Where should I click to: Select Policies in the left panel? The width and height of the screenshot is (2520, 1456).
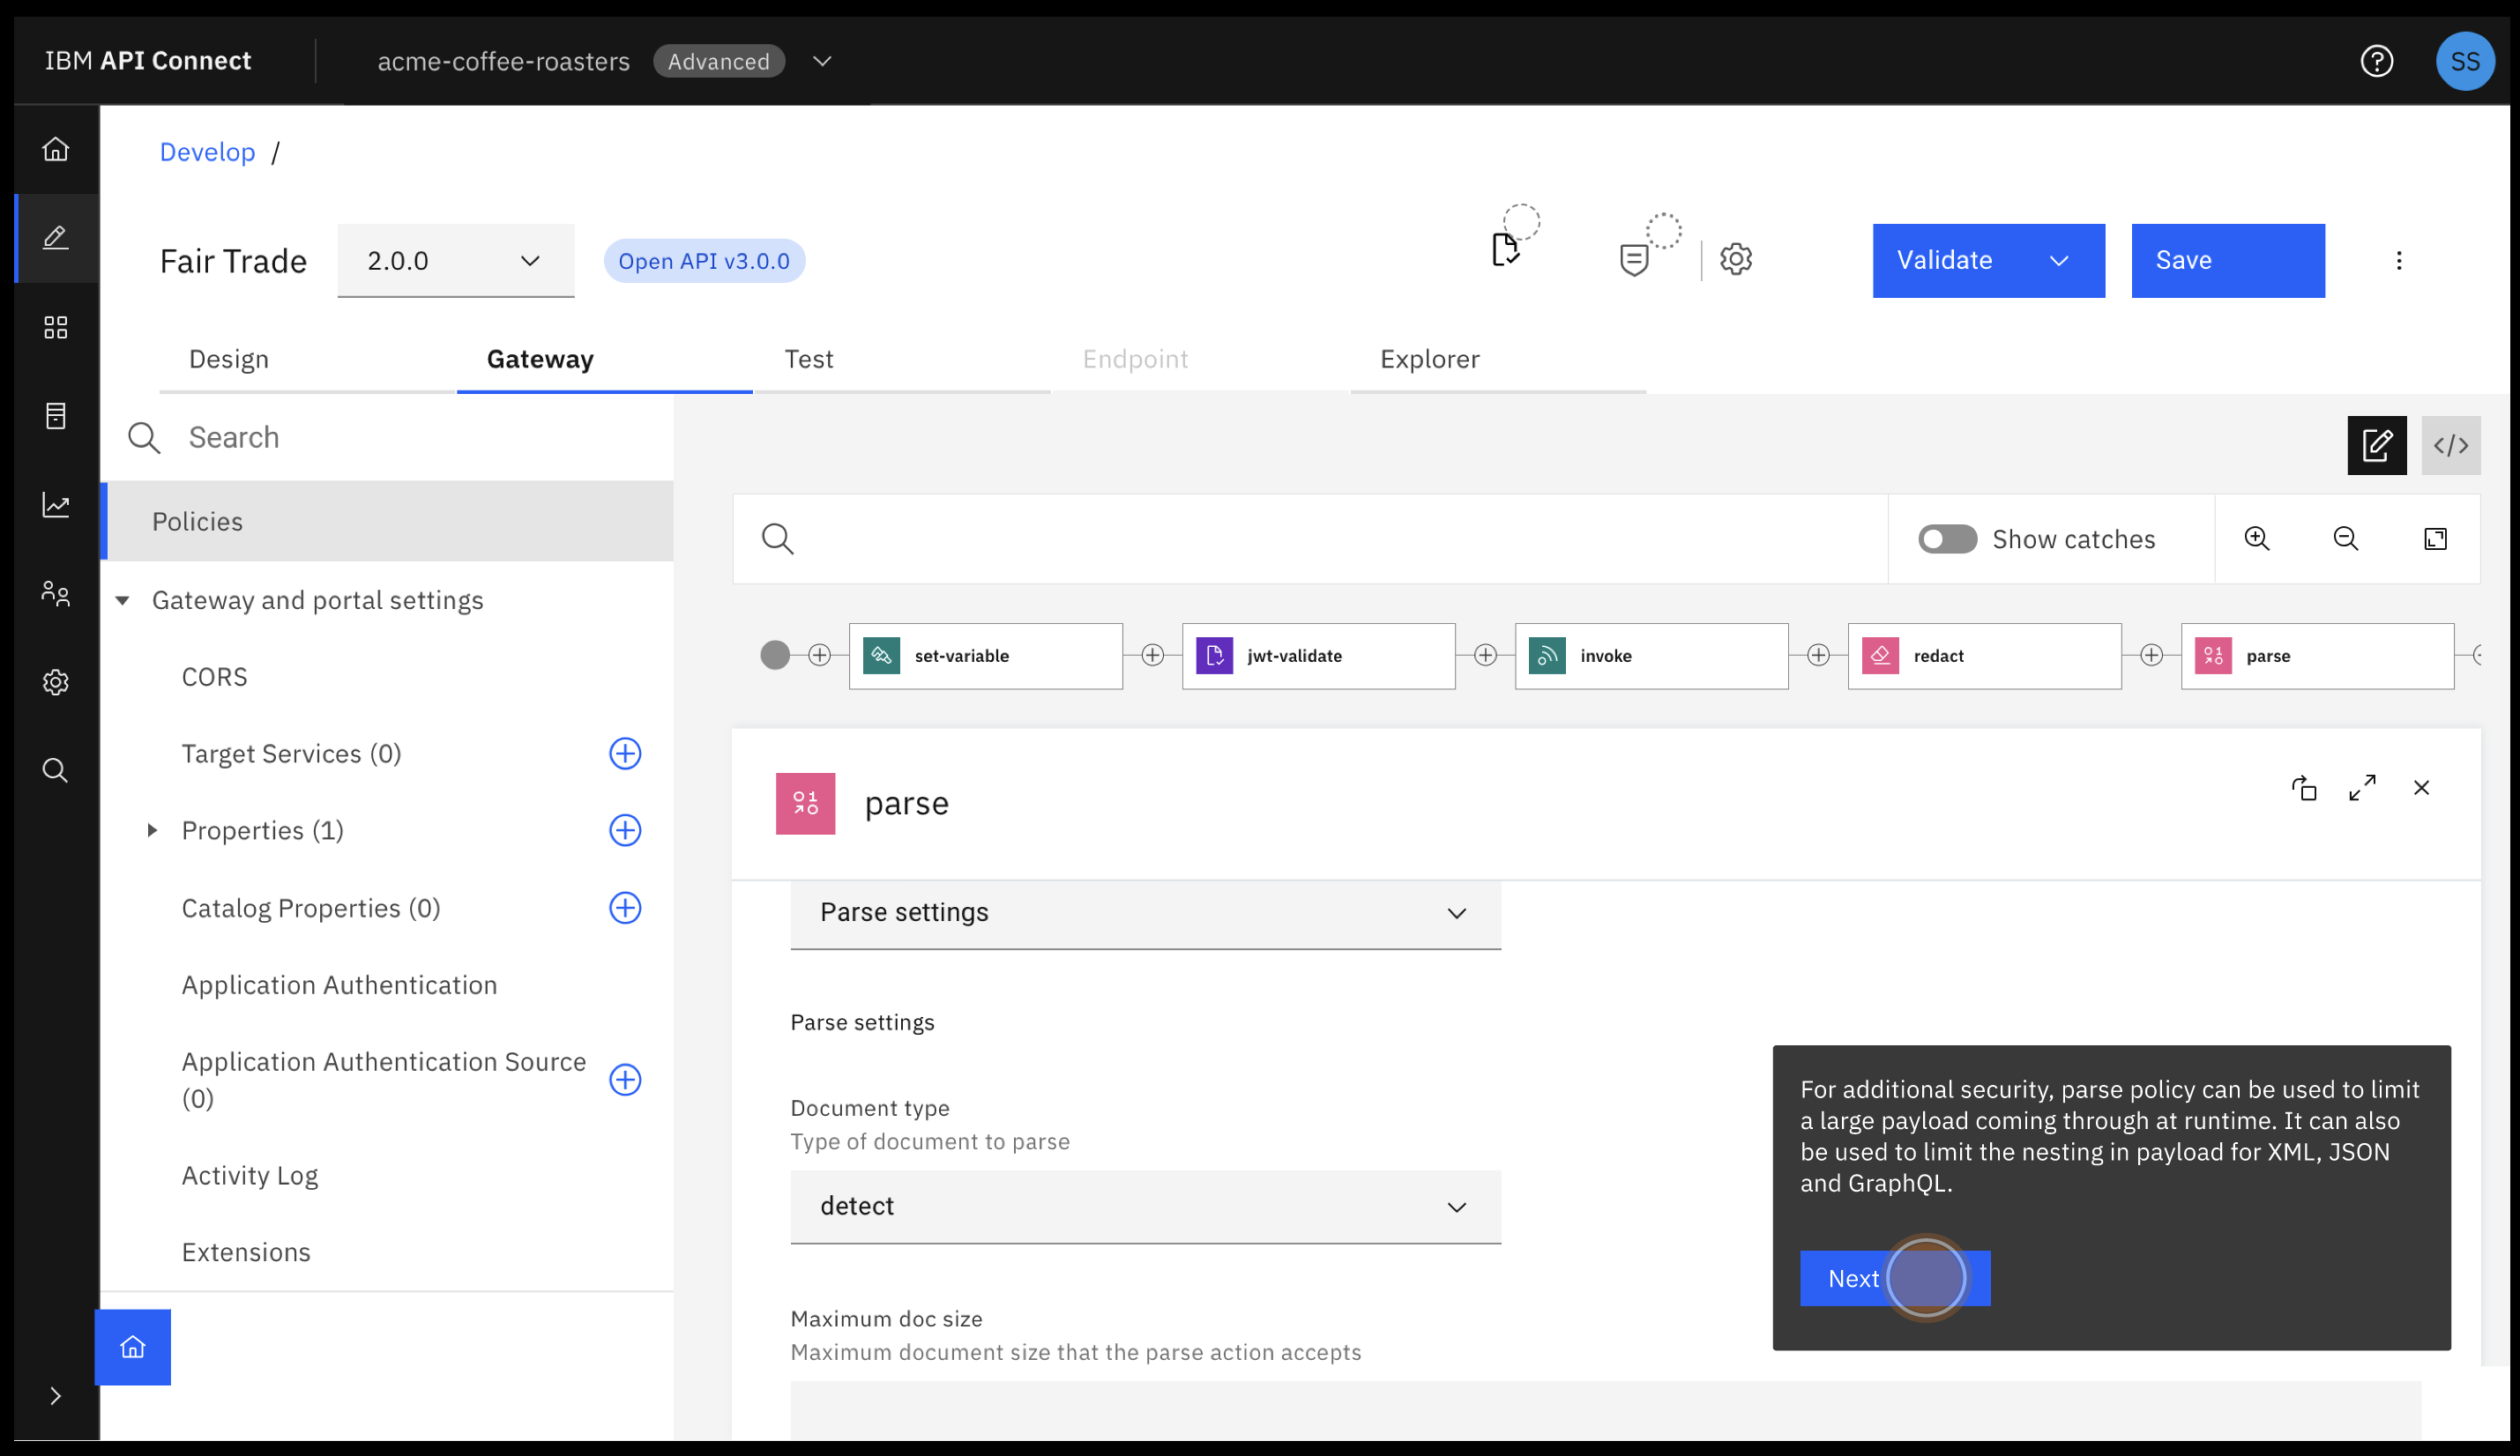[387, 522]
